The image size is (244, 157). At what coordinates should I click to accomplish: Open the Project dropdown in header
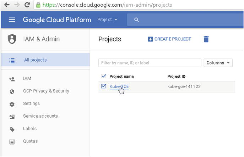107,20
